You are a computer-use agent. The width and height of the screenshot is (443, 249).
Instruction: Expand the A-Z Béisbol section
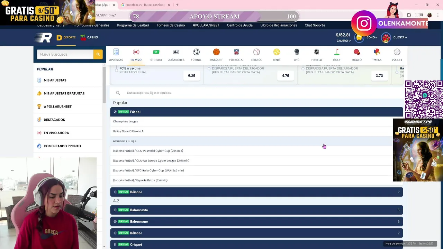click(x=256, y=233)
